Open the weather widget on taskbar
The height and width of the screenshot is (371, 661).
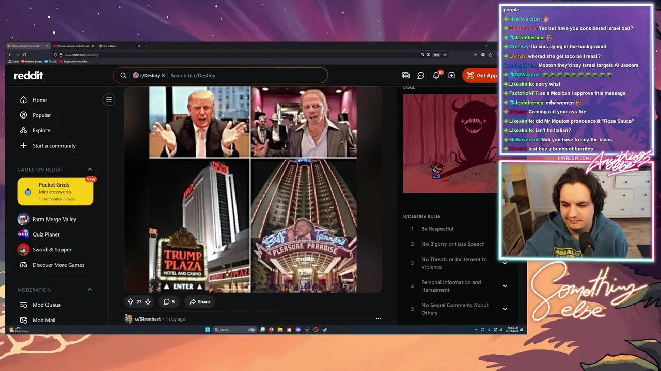(x=19, y=330)
